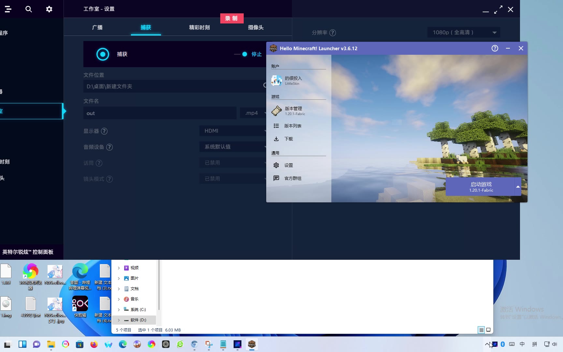Image resolution: width=563 pixels, height=352 pixels.
Task: Open the .mp4 format dropdown
Action: (253, 113)
